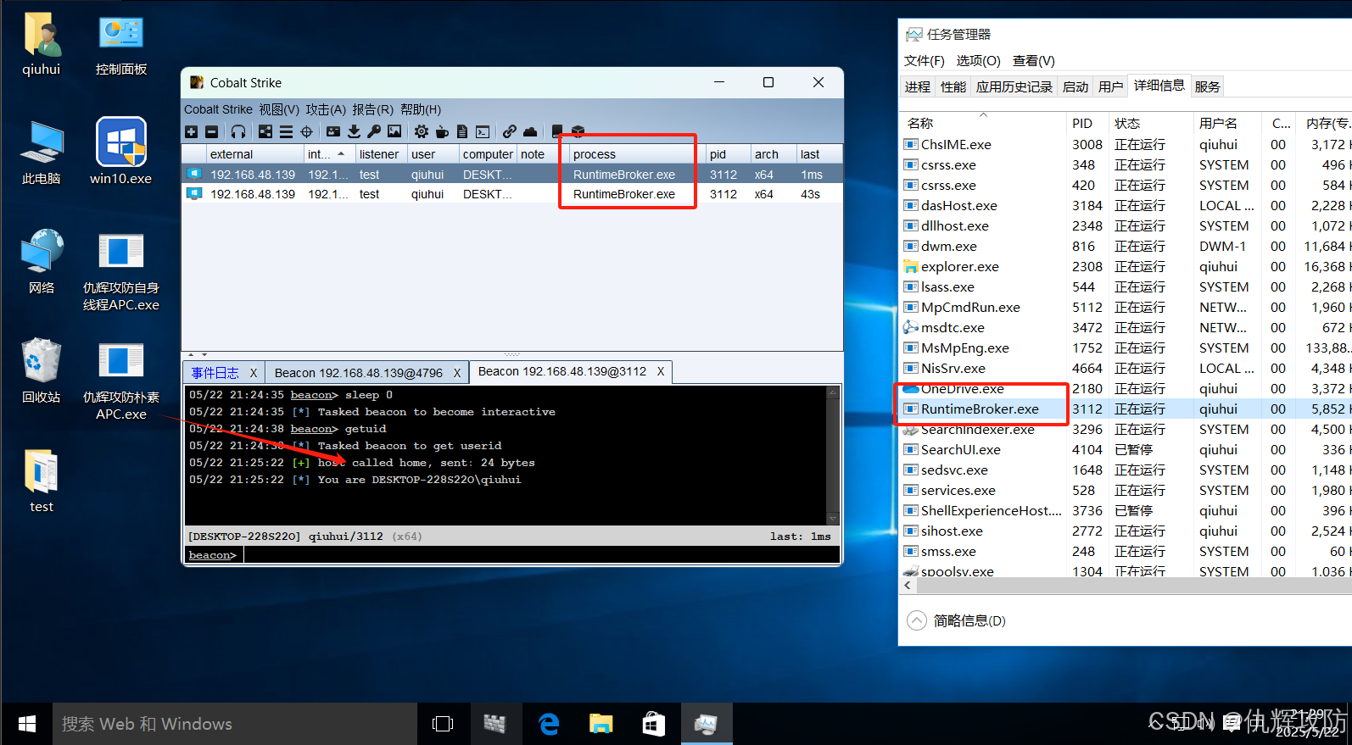This screenshot has height=745, width=1352.
Task: Sort Task Manager by PID column
Action: [x=1087, y=123]
